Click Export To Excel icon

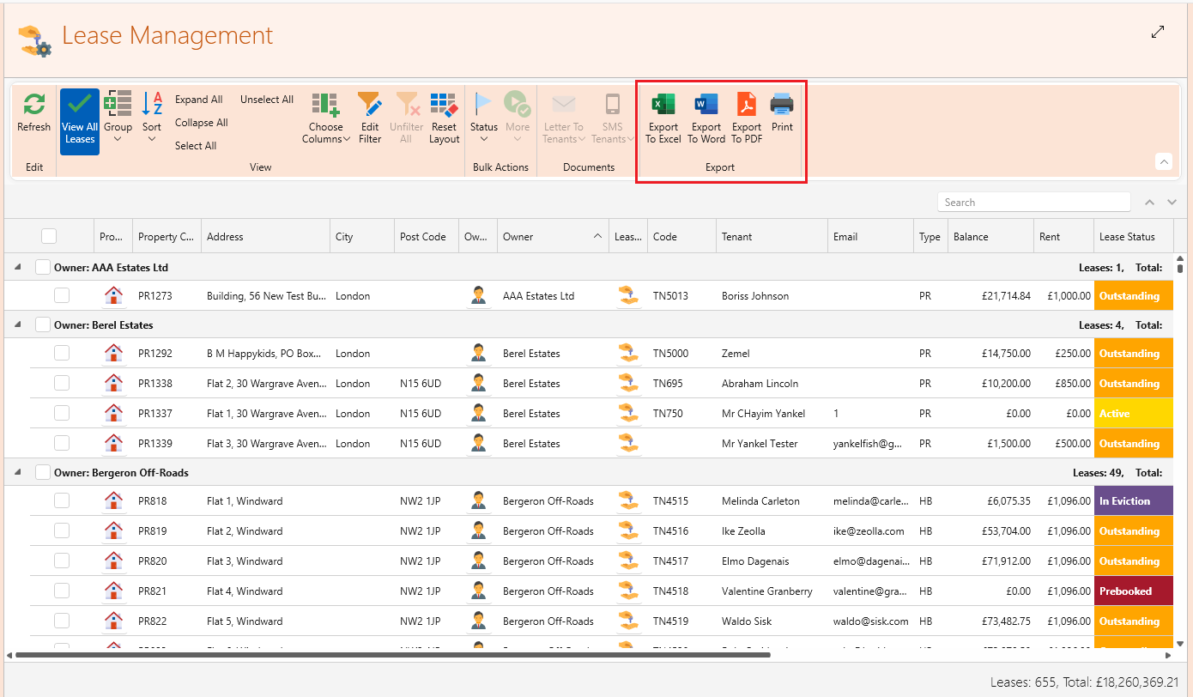[663, 105]
